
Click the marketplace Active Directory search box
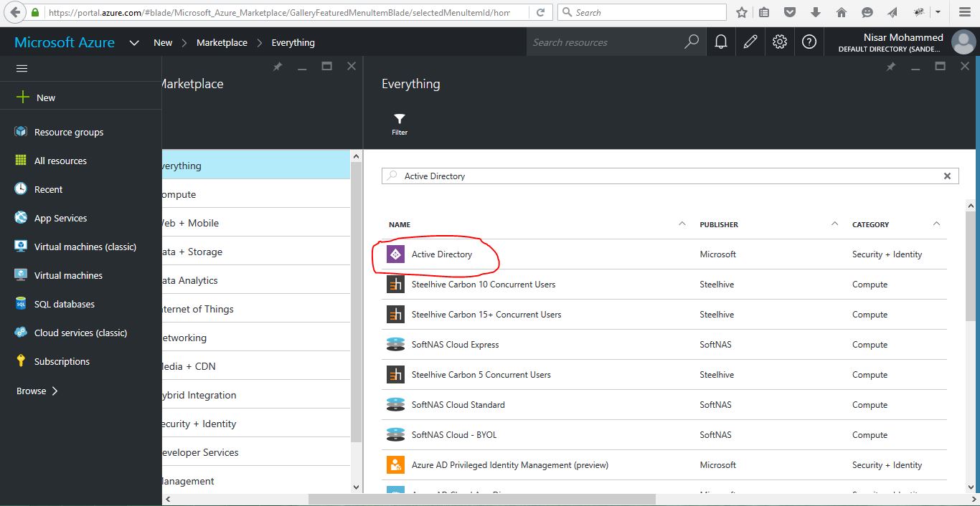pyautogui.click(x=670, y=176)
